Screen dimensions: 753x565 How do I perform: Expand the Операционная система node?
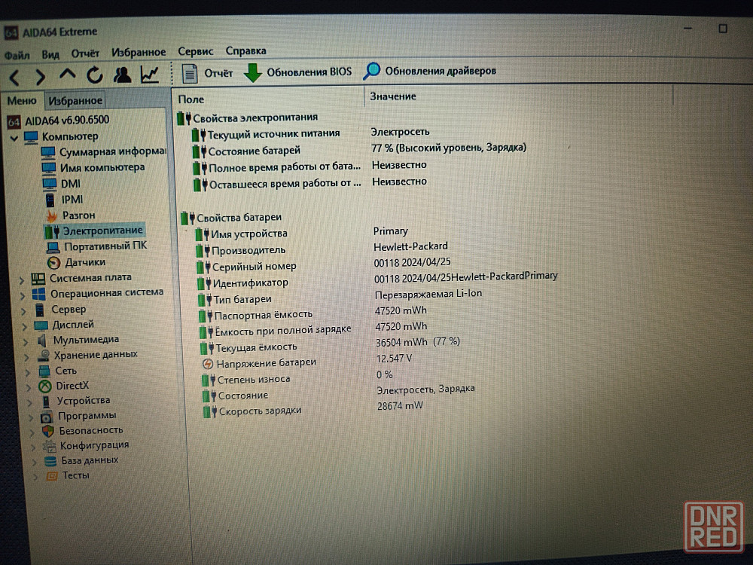[22, 294]
